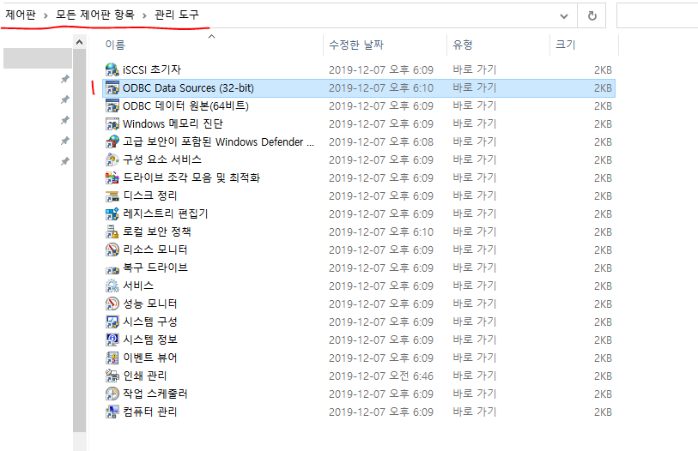This screenshot has width=698, height=451.
Task: Click inside the search box
Action: [x=657, y=16]
